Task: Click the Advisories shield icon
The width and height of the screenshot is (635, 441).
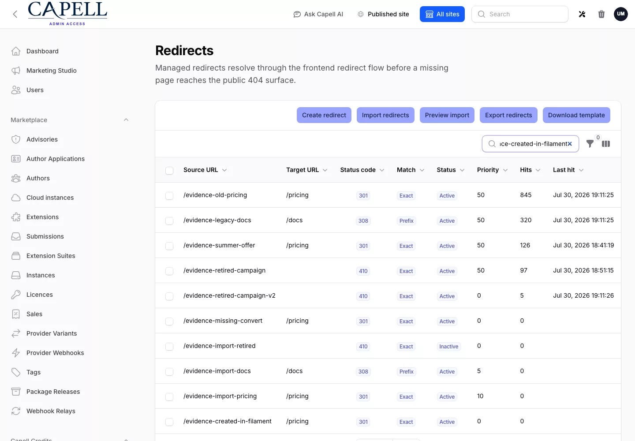Action: (x=16, y=139)
